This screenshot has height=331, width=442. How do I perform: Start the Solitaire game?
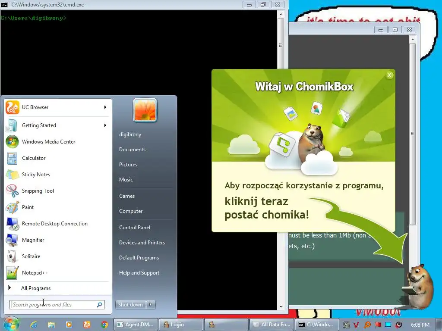click(57, 256)
